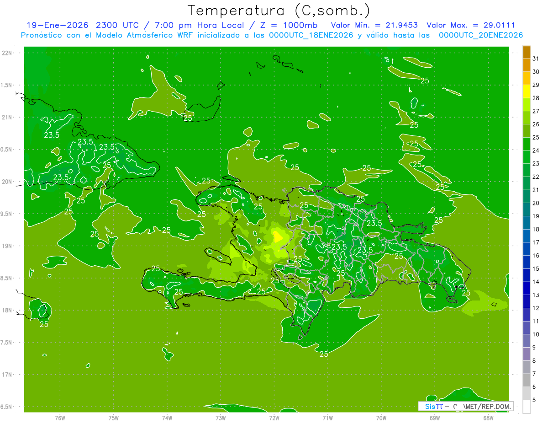
Task: Click the '22N' latitude axis label
Action: tap(6, 53)
